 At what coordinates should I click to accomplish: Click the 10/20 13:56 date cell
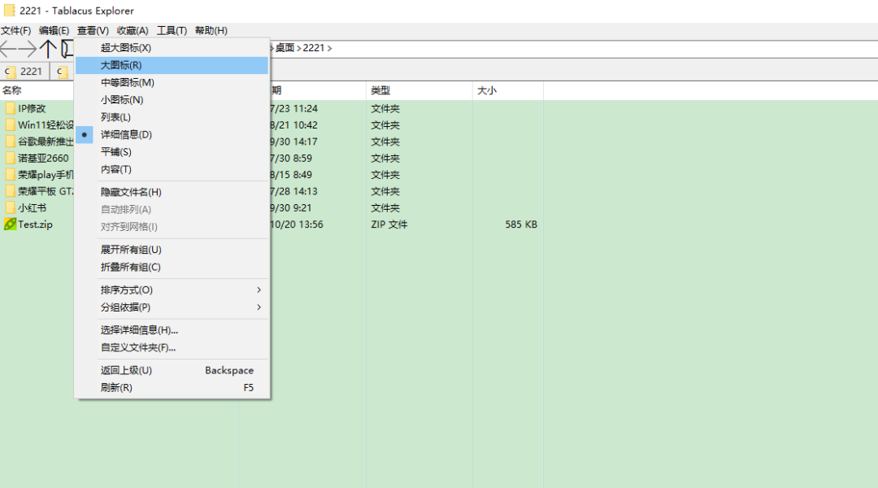click(x=297, y=224)
